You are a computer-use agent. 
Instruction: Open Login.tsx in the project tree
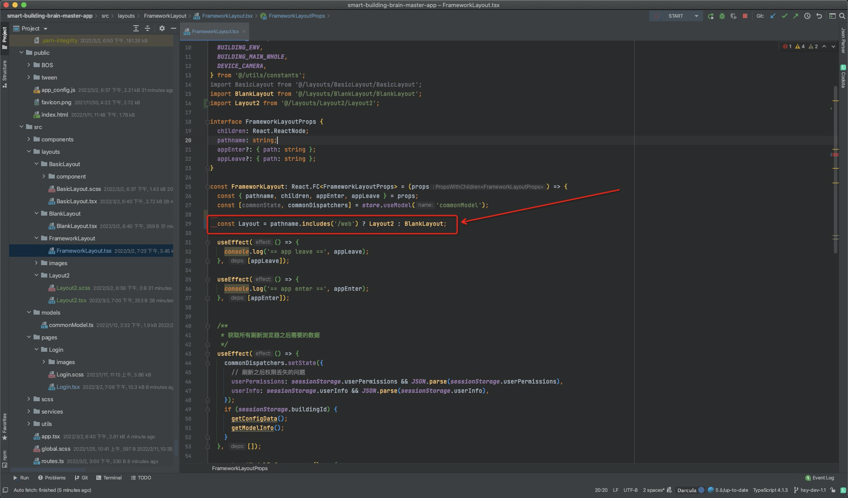(68, 387)
